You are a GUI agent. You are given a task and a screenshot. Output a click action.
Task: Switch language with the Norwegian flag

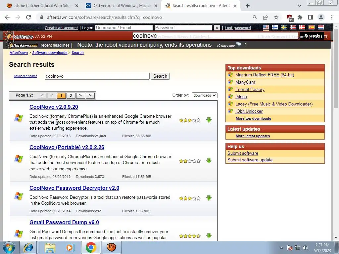point(293,27)
